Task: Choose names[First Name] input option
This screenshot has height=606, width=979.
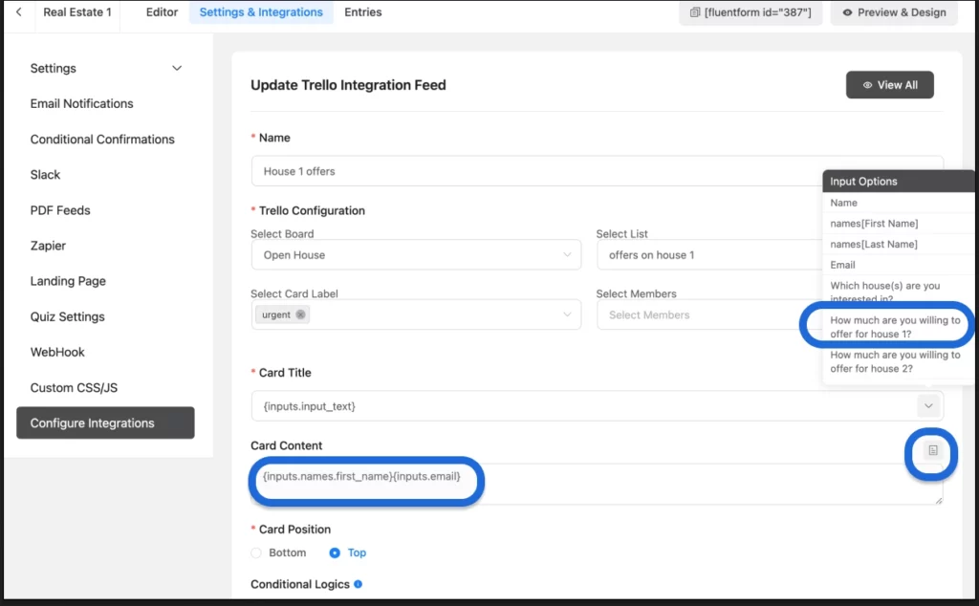Action: [899, 224]
